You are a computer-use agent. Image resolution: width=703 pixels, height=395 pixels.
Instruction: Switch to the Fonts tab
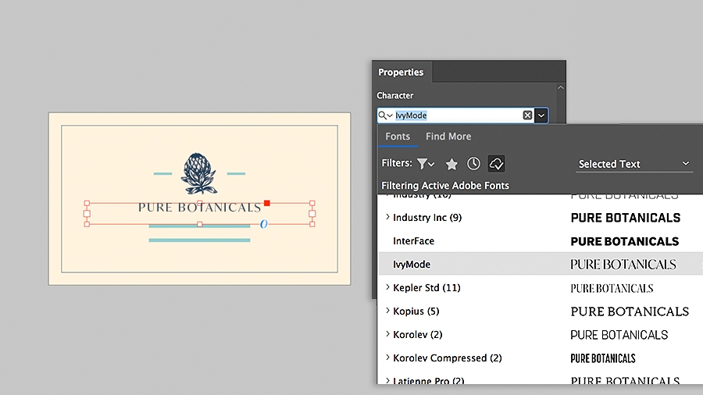click(x=398, y=136)
